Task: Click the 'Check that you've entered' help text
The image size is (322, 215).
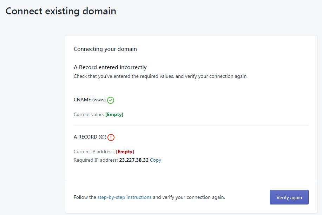Action: [160, 76]
